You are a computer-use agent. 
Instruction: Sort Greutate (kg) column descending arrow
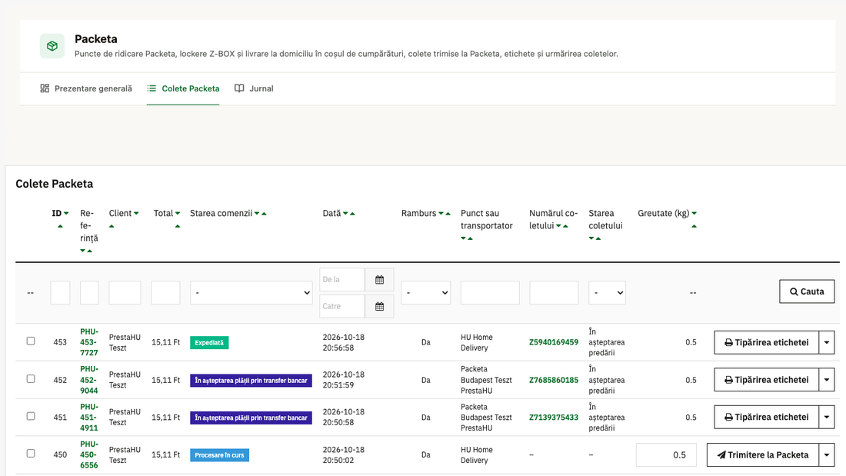[x=694, y=214]
